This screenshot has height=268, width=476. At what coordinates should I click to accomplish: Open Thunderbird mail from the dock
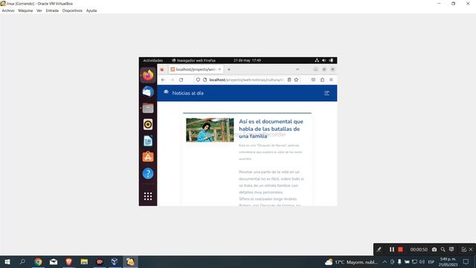pyautogui.click(x=148, y=92)
